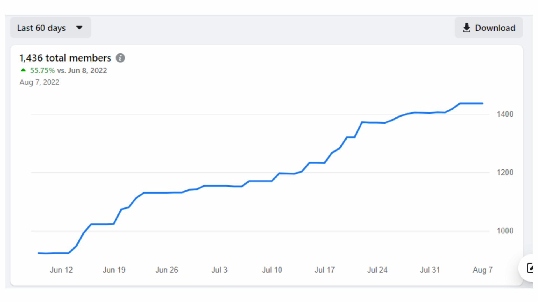The image size is (538, 302).
Task: Click the 1400 y-axis value
Action: tap(505, 114)
